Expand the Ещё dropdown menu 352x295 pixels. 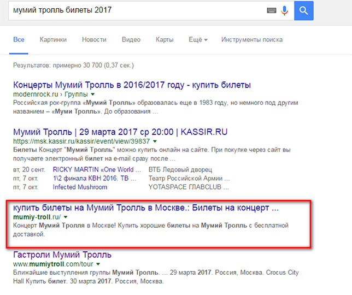point(198,40)
